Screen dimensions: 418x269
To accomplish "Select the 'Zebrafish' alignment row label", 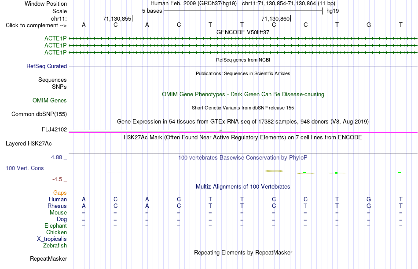I will tap(55, 246).
